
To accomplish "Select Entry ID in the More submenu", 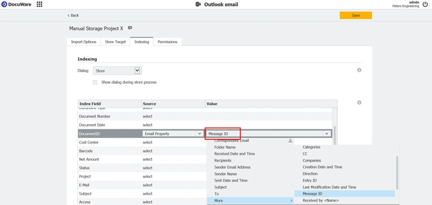I will (x=309, y=181).
